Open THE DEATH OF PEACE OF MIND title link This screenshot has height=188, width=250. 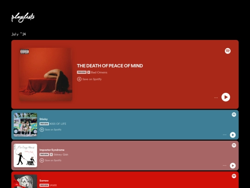click(110, 66)
